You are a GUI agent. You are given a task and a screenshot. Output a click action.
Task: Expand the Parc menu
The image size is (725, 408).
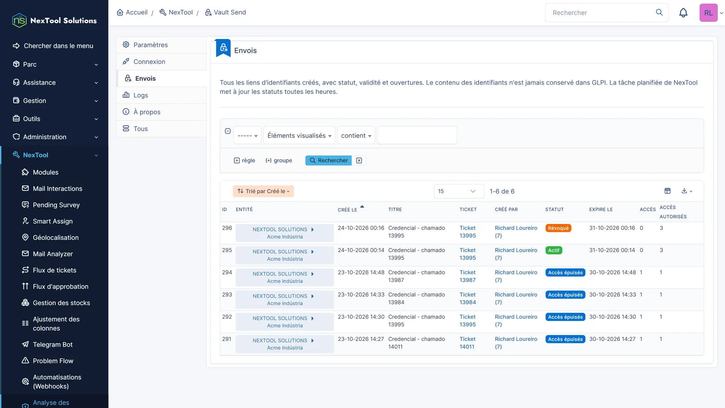(x=55, y=64)
